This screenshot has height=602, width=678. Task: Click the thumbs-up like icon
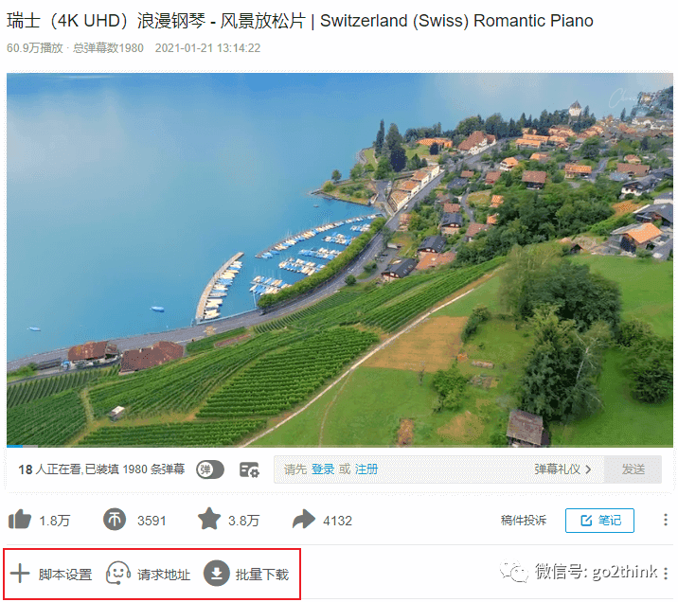[20, 519]
